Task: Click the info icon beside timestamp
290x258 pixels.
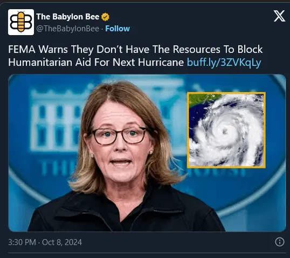Action: pos(279,242)
